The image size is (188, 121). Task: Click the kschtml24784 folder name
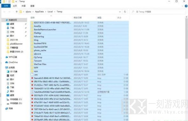pos(41,47)
